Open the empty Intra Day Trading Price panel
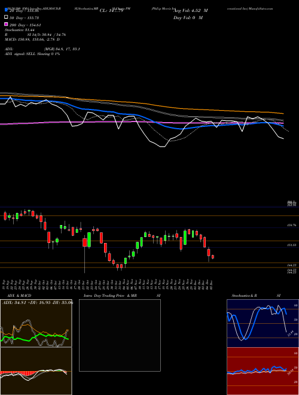Image resolution: width=299 pixels, height=395 pixels. [x=120, y=335]
